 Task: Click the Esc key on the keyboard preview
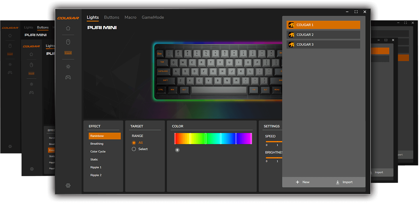pos(160,54)
